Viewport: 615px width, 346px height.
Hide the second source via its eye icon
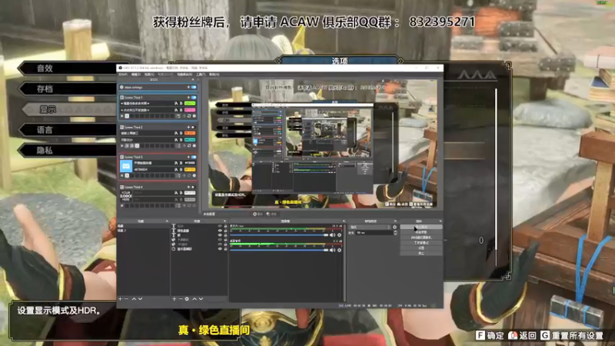(x=220, y=231)
